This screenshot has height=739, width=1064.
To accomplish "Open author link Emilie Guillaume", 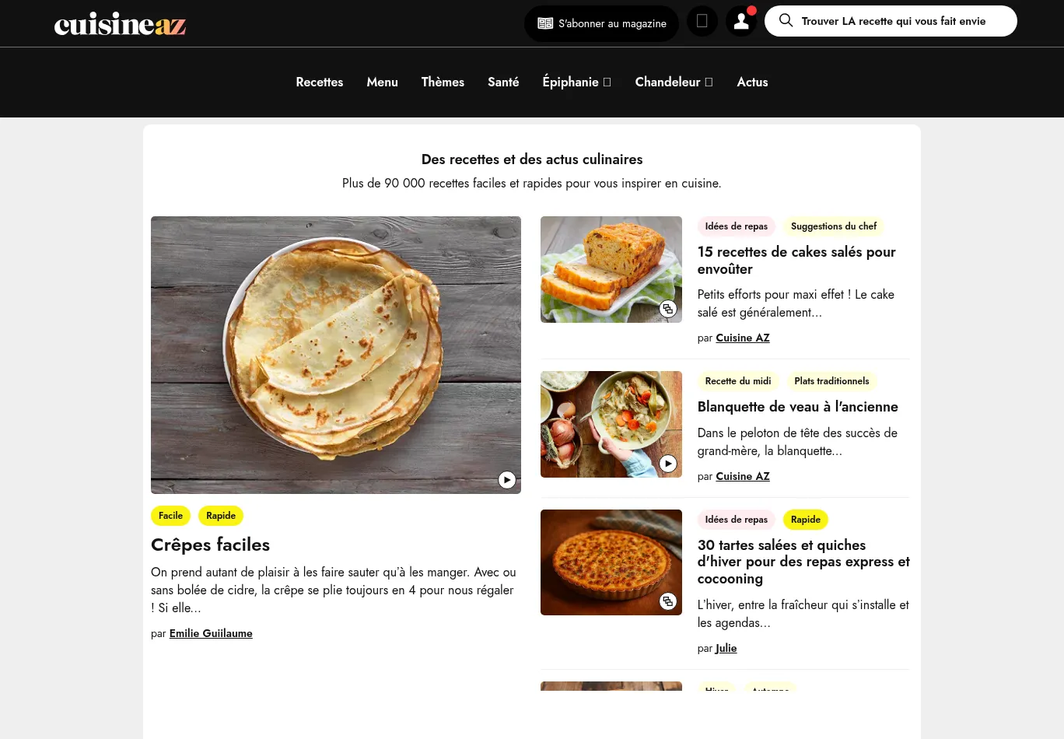I will [x=211, y=633].
